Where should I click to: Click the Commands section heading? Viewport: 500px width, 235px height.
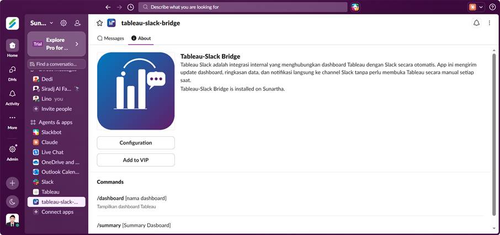pyautogui.click(x=110, y=181)
